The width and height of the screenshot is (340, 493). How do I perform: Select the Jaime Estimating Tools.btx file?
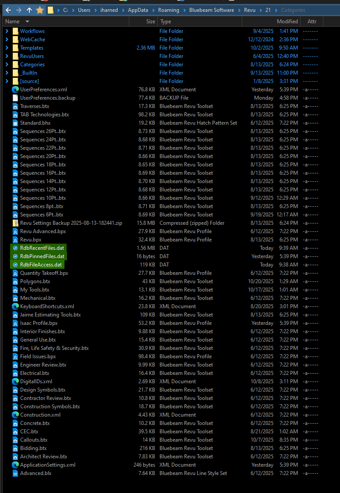click(x=50, y=315)
